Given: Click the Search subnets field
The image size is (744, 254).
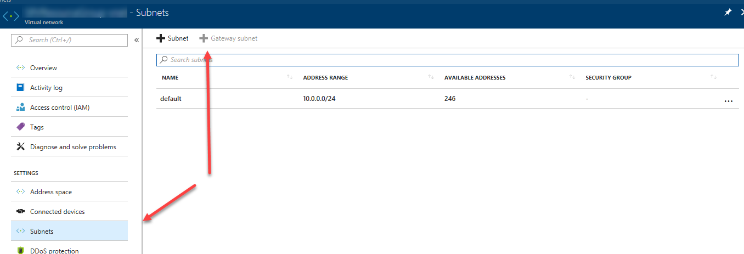Looking at the screenshot, I should click(448, 60).
